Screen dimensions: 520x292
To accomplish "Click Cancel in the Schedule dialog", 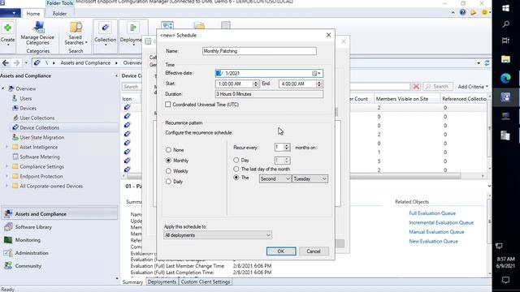I will click(x=314, y=251).
